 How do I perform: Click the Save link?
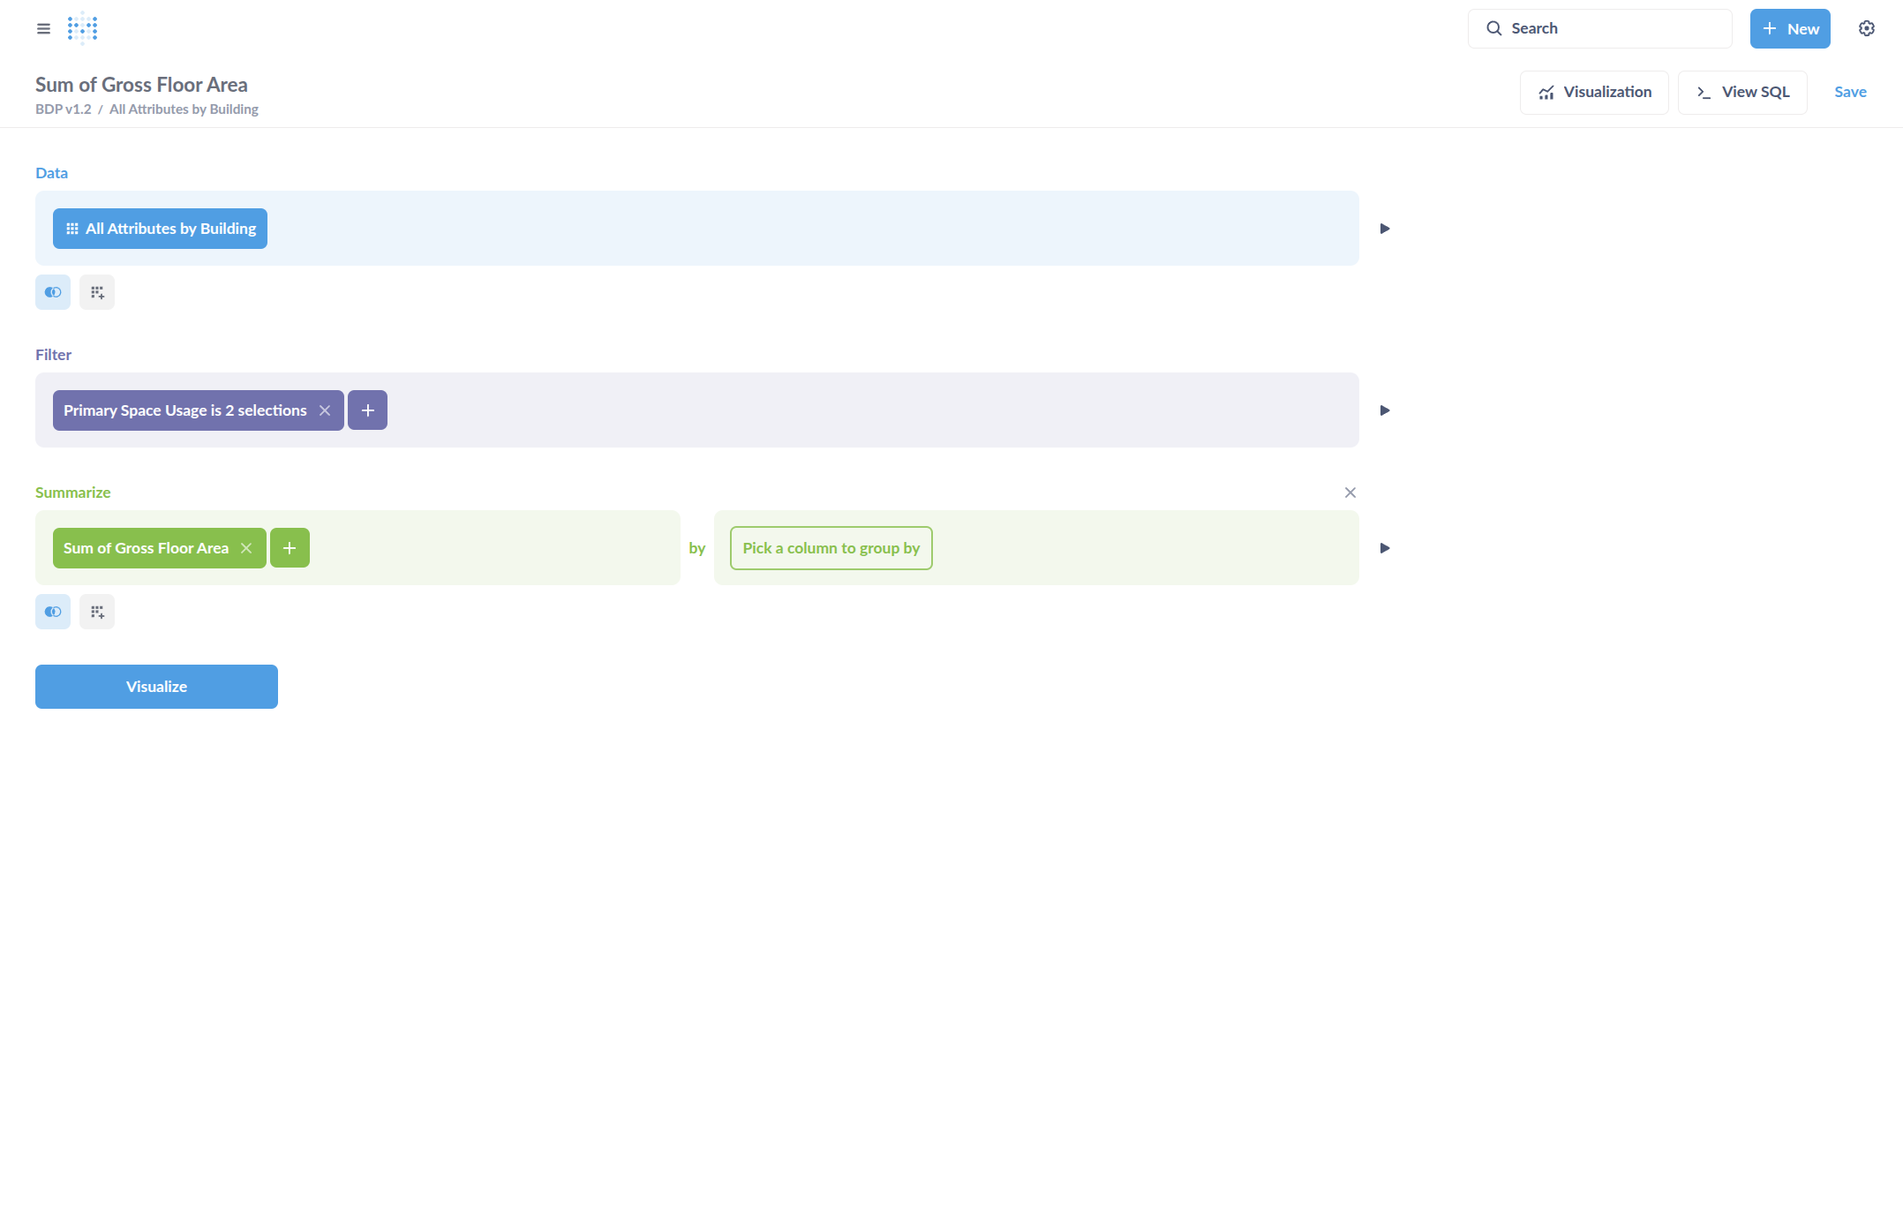click(1850, 92)
